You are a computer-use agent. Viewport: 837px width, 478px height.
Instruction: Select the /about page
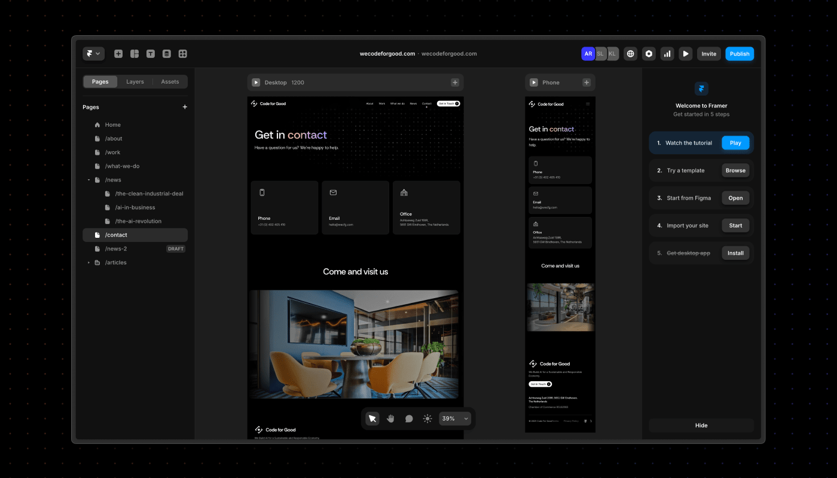click(135, 139)
